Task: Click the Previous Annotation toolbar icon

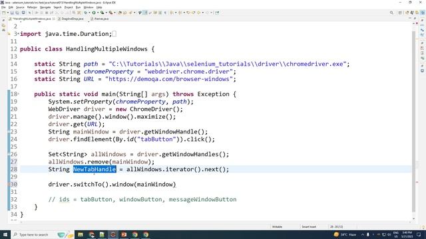Action: click(x=180, y=13)
